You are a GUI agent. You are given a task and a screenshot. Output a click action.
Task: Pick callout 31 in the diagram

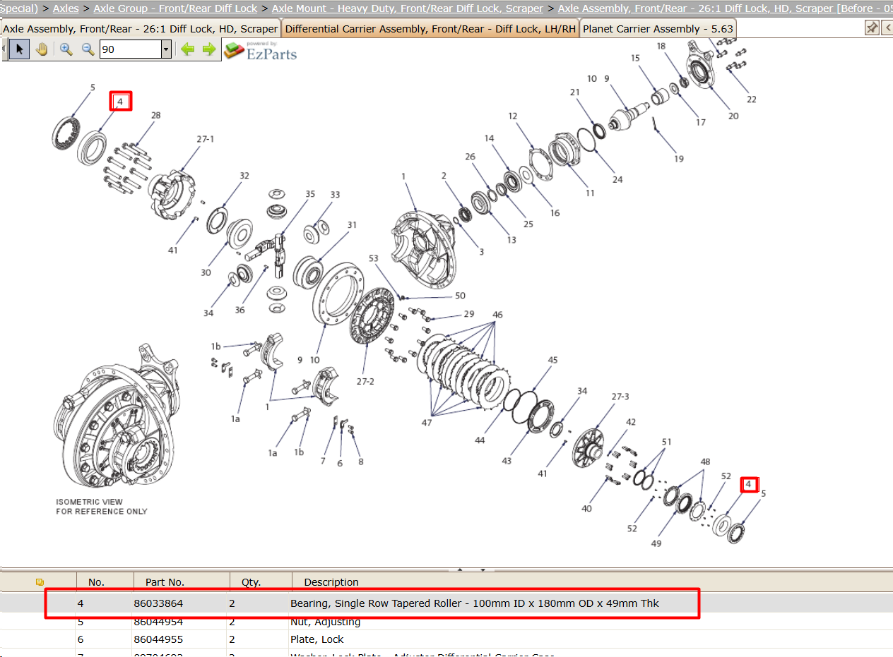coord(352,225)
